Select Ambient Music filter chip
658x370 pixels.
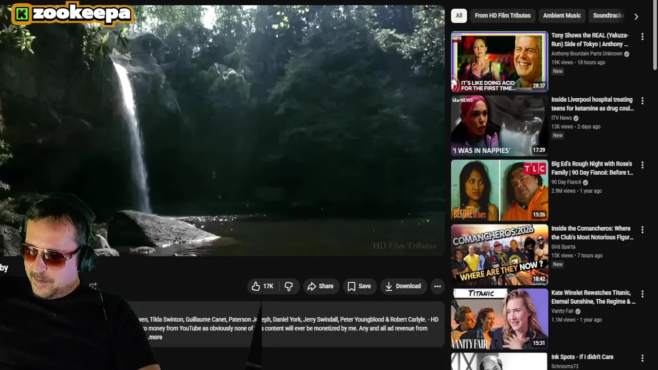point(562,15)
